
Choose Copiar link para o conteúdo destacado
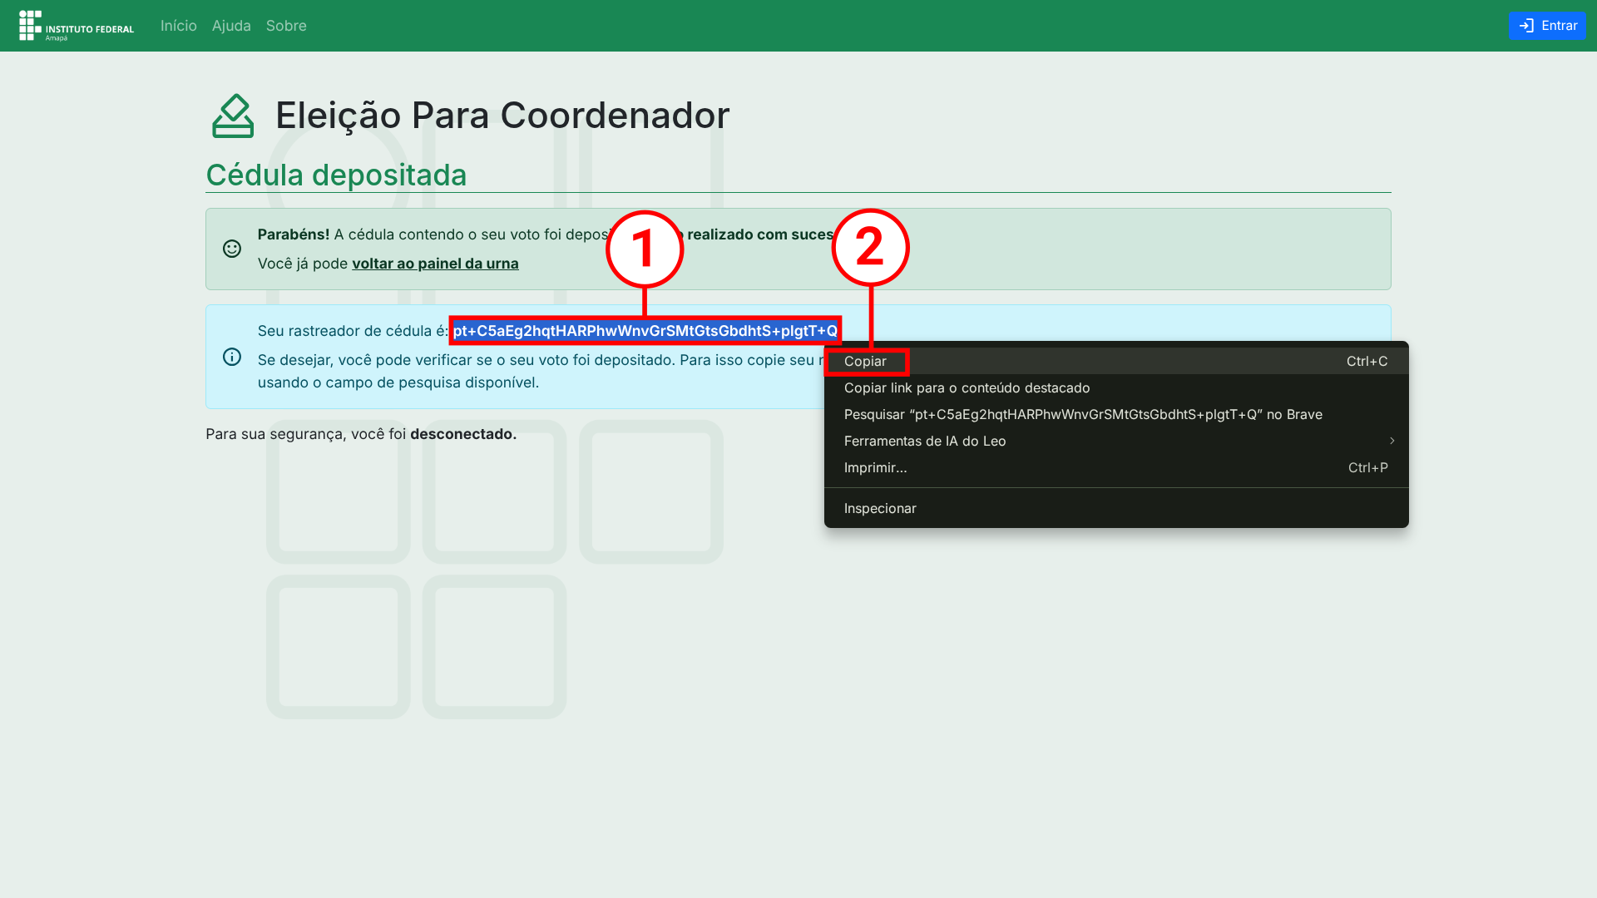point(967,388)
